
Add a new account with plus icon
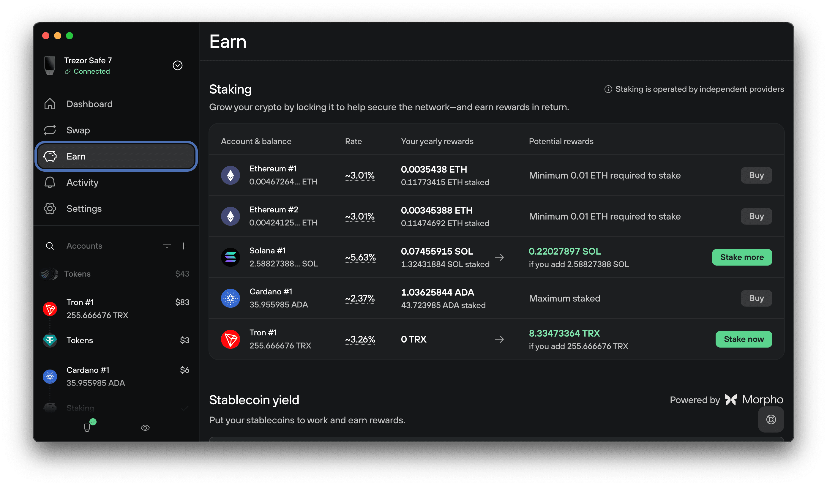184,246
